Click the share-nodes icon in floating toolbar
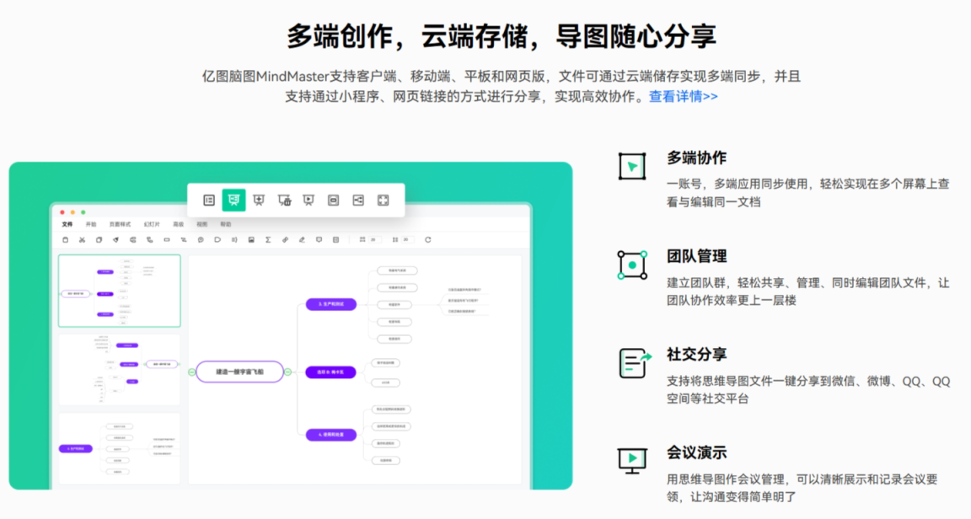 point(358,200)
